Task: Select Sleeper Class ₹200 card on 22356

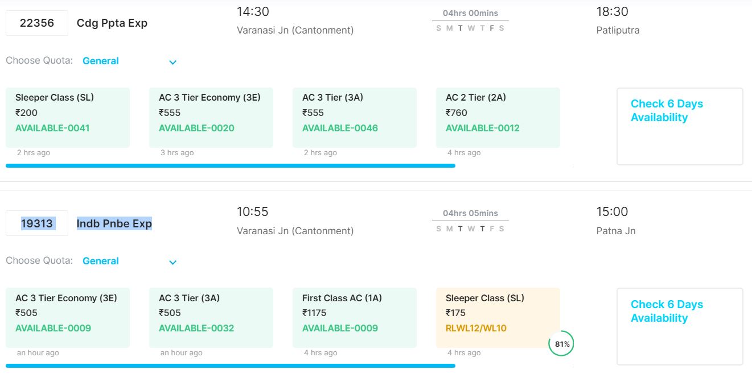Action: click(68, 118)
